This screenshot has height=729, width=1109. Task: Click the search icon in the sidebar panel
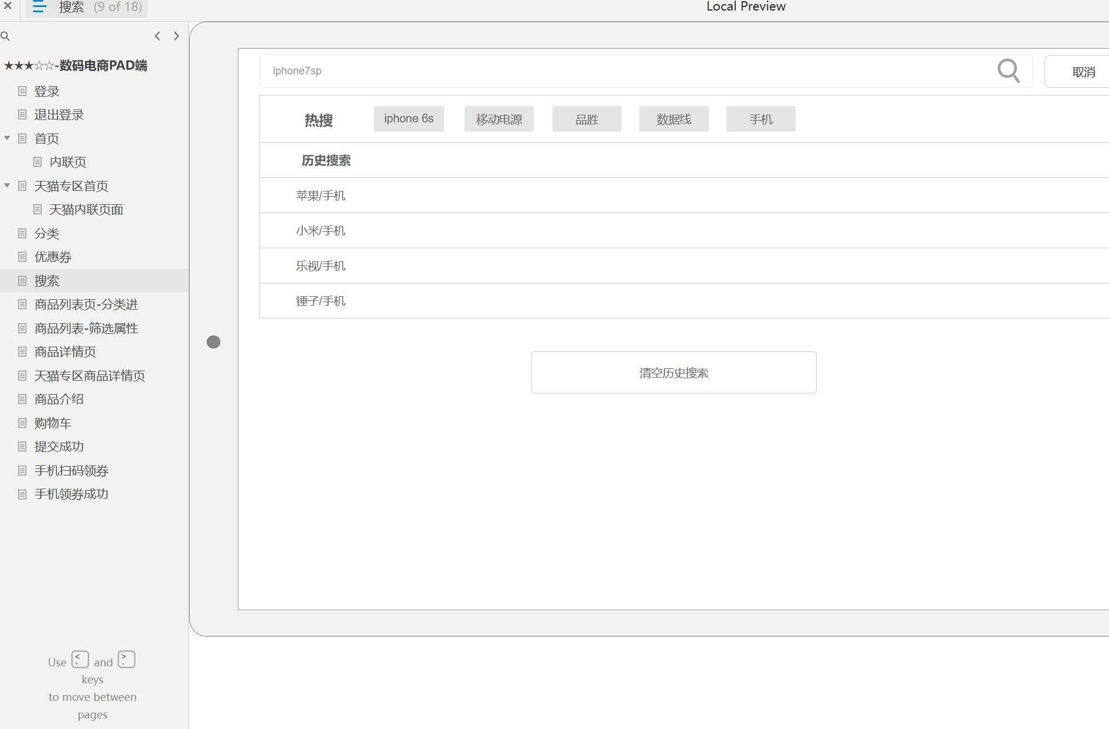[x=6, y=36]
